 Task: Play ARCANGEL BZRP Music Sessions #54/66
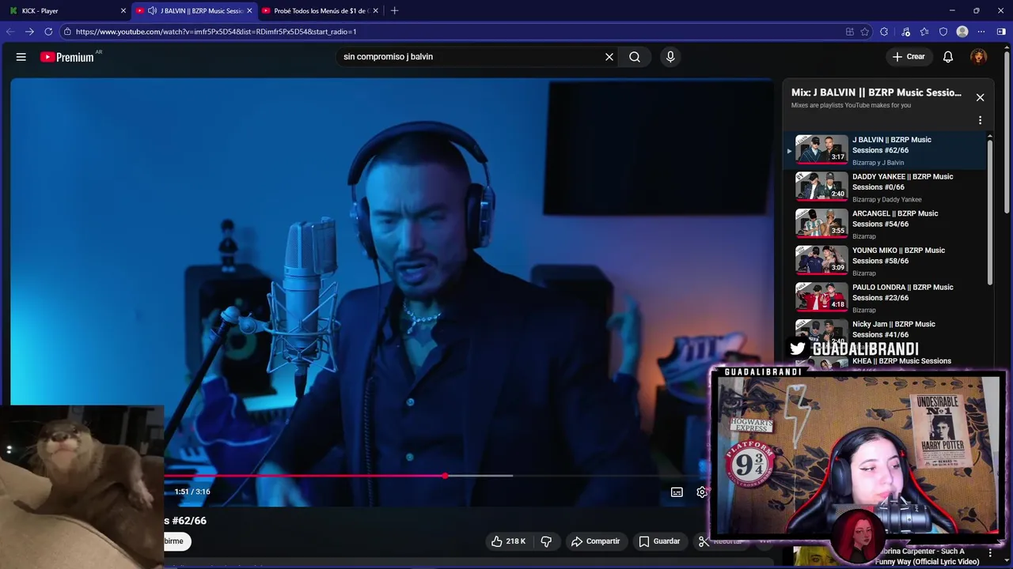[x=886, y=224]
